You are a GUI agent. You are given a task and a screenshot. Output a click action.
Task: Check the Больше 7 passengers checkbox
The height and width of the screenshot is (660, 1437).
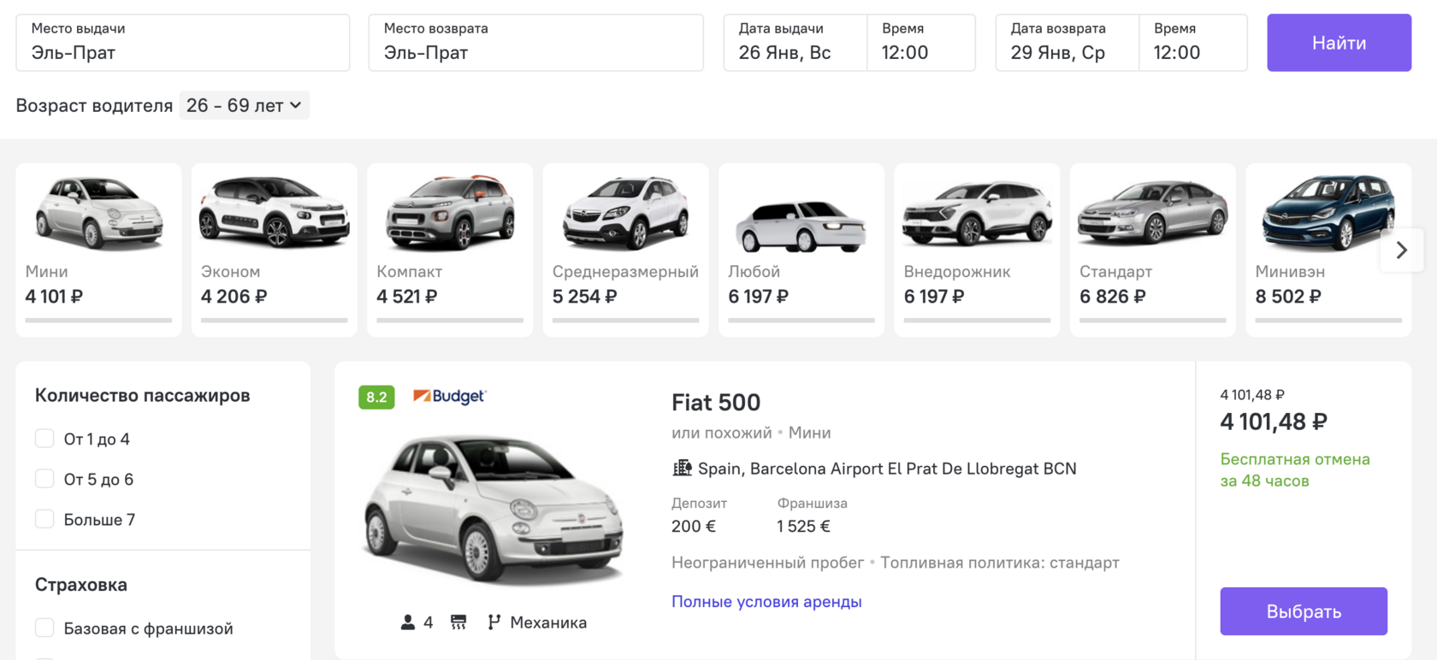(x=44, y=519)
